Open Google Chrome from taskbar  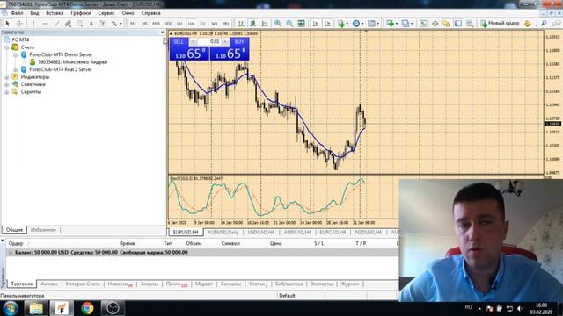point(87,308)
